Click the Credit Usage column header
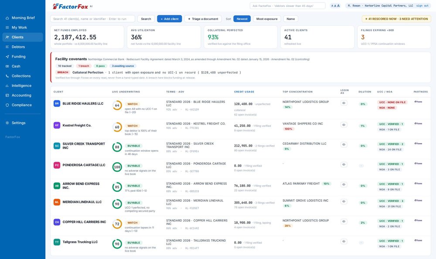The height and width of the screenshot is (259, 436). click(244, 92)
